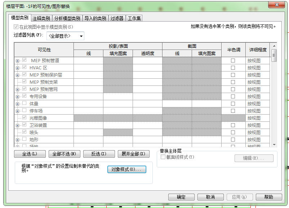Click 详细程度 cell for MEP 预制管道
Viewport: 289px width, 208px height.
(x=258, y=61)
